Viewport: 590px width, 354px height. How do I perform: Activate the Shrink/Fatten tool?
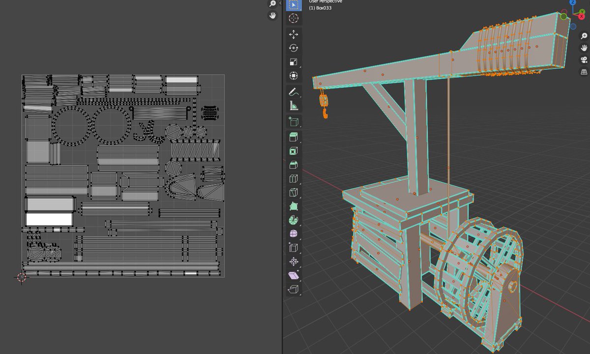click(294, 261)
